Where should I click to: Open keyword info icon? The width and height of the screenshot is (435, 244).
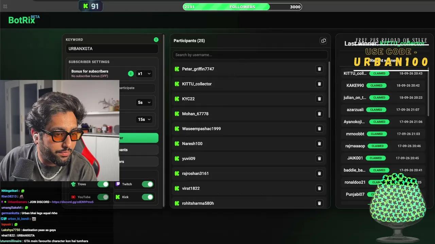coord(156,40)
